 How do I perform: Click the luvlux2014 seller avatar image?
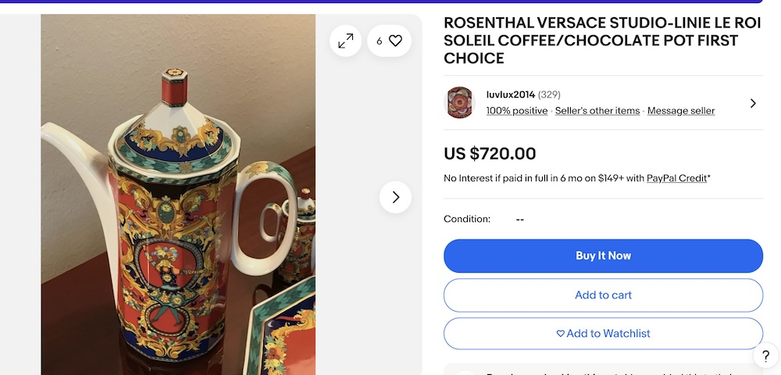(x=460, y=102)
